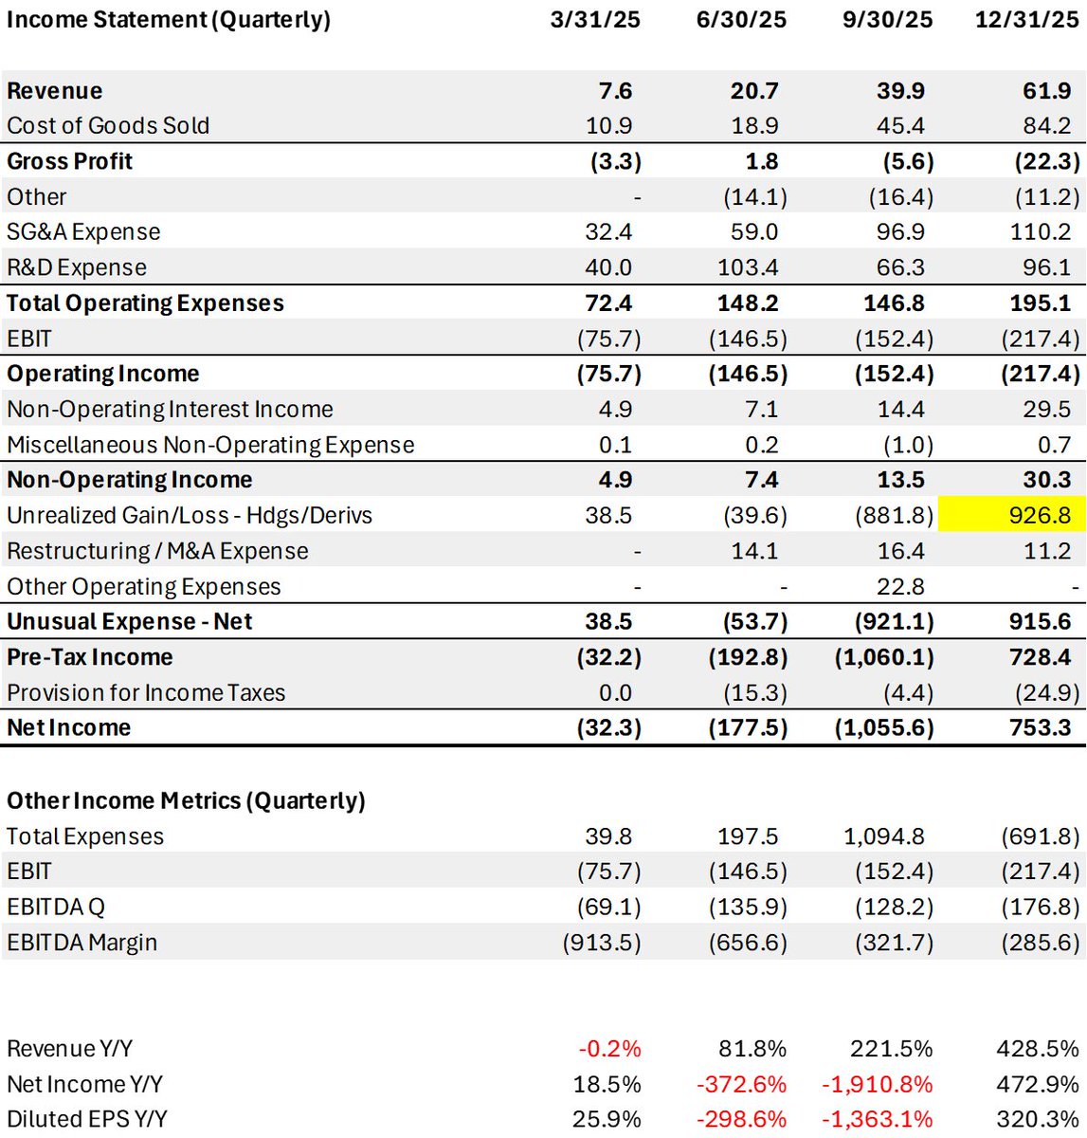Click the 'Unusual Expense - Net' label
Screen dimensions: 1087x1138
130,622
